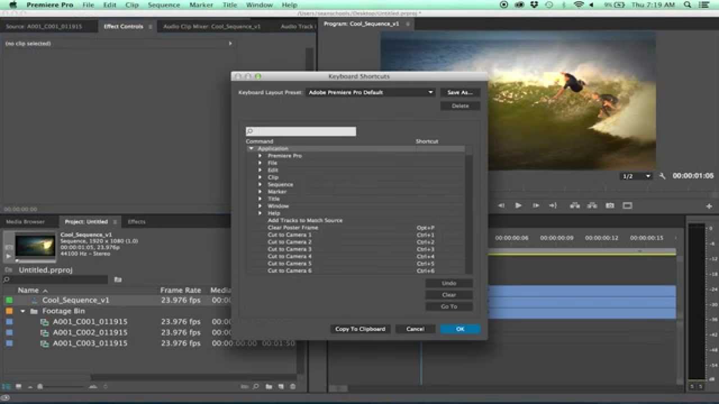Collapse the Footage Bin folder

(23, 311)
